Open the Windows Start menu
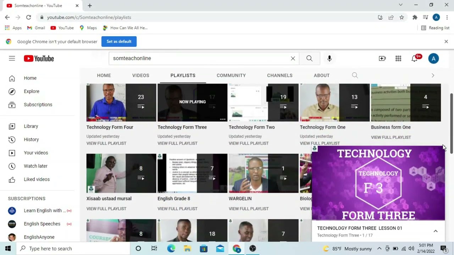This screenshot has width=454, height=255. [8, 249]
